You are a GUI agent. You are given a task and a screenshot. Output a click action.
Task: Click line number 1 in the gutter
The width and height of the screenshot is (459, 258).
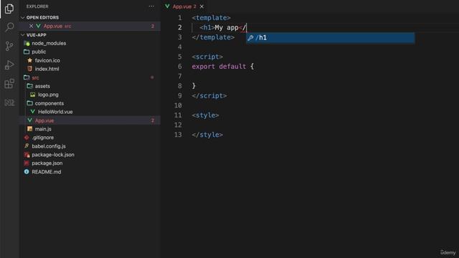(179, 18)
